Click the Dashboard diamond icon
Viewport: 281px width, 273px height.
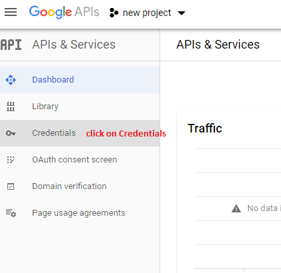tap(11, 80)
